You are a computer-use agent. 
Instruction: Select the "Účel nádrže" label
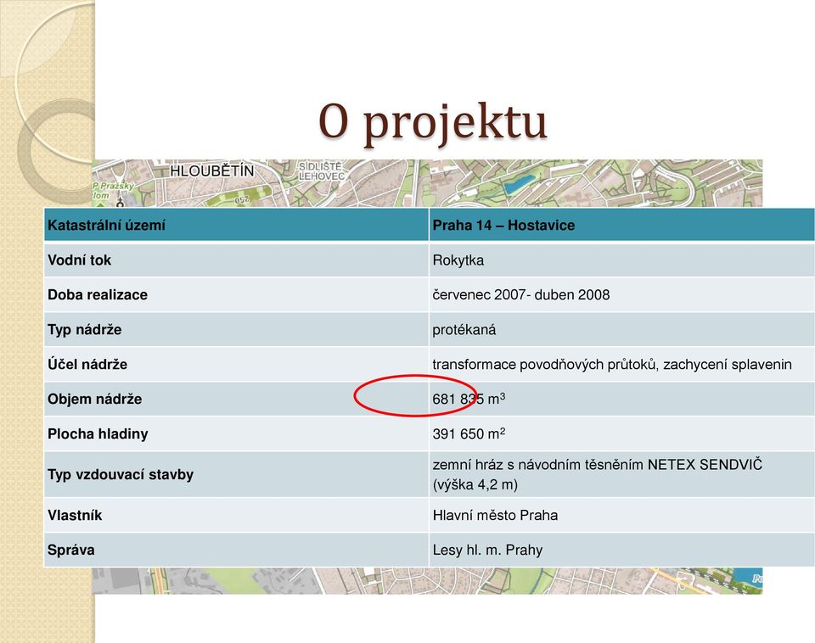tap(87, 364)
